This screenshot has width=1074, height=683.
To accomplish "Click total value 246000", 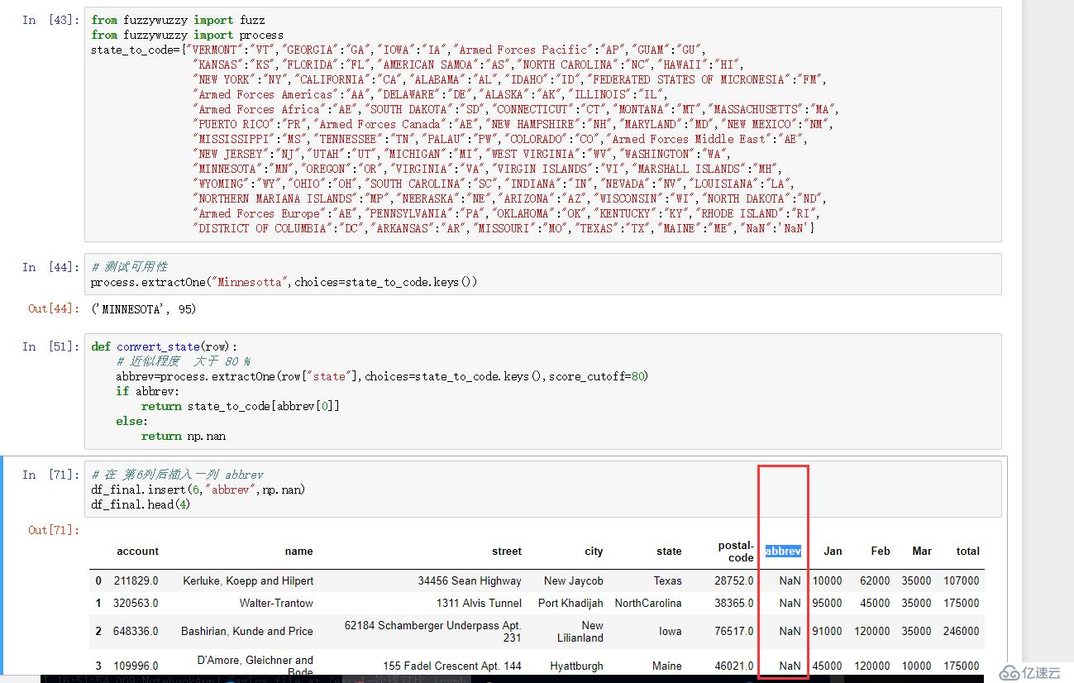I will click(x=962, y=631).
